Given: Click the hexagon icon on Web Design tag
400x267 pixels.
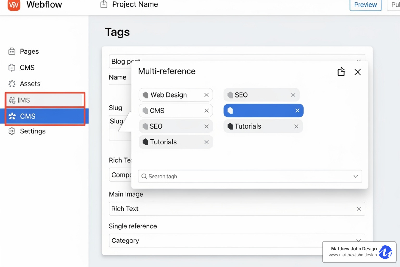Looking at the screenshot, I should [x=146, y=95].
